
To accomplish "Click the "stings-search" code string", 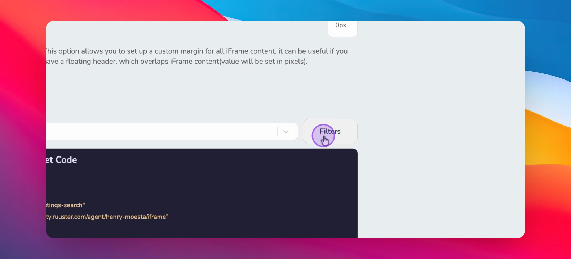I will tap(65, 205).
